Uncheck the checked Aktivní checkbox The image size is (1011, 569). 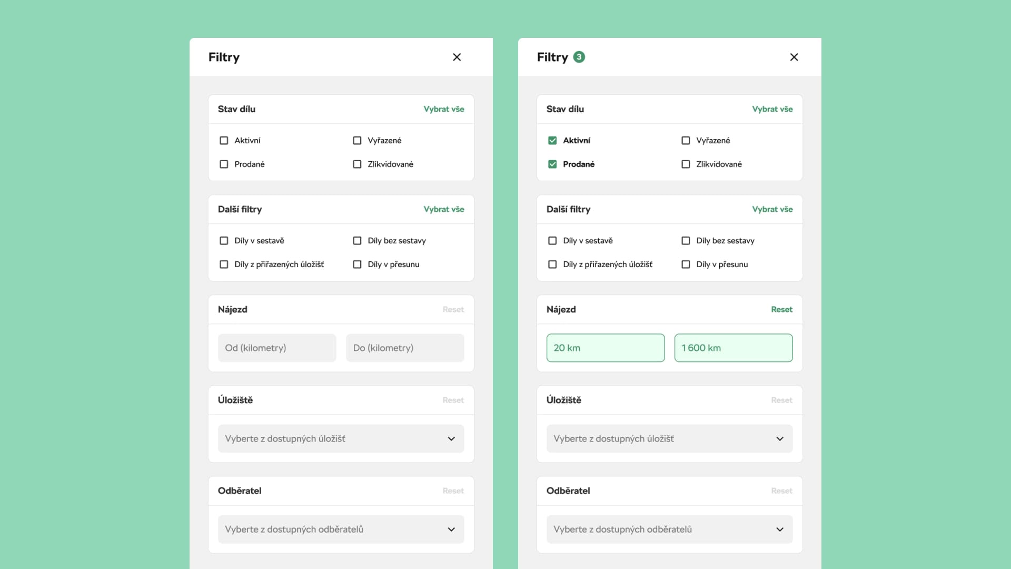coord(552,141)
